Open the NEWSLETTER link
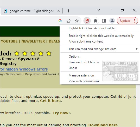 (33, 41)
